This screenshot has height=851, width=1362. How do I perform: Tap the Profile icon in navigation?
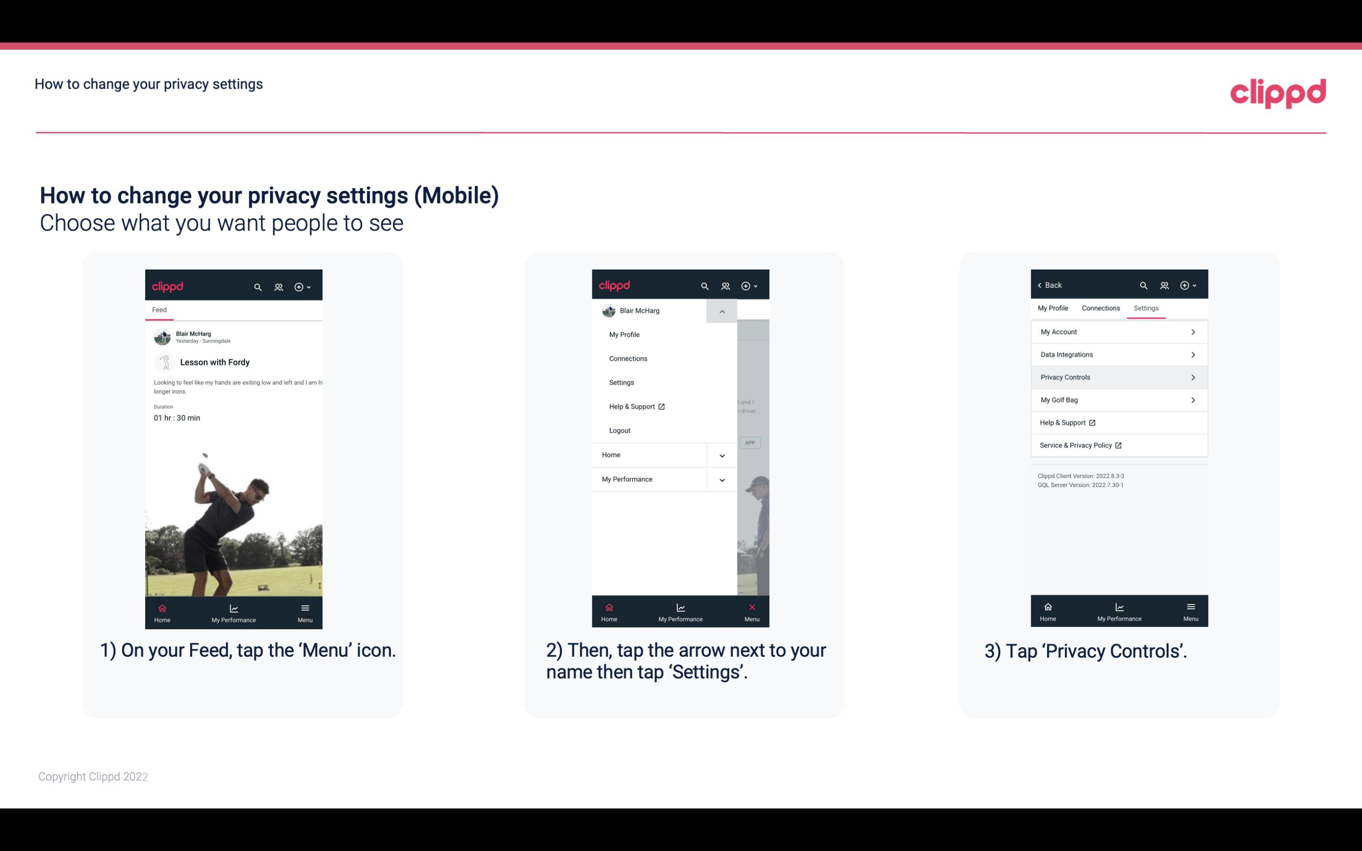tap(279, 285)
